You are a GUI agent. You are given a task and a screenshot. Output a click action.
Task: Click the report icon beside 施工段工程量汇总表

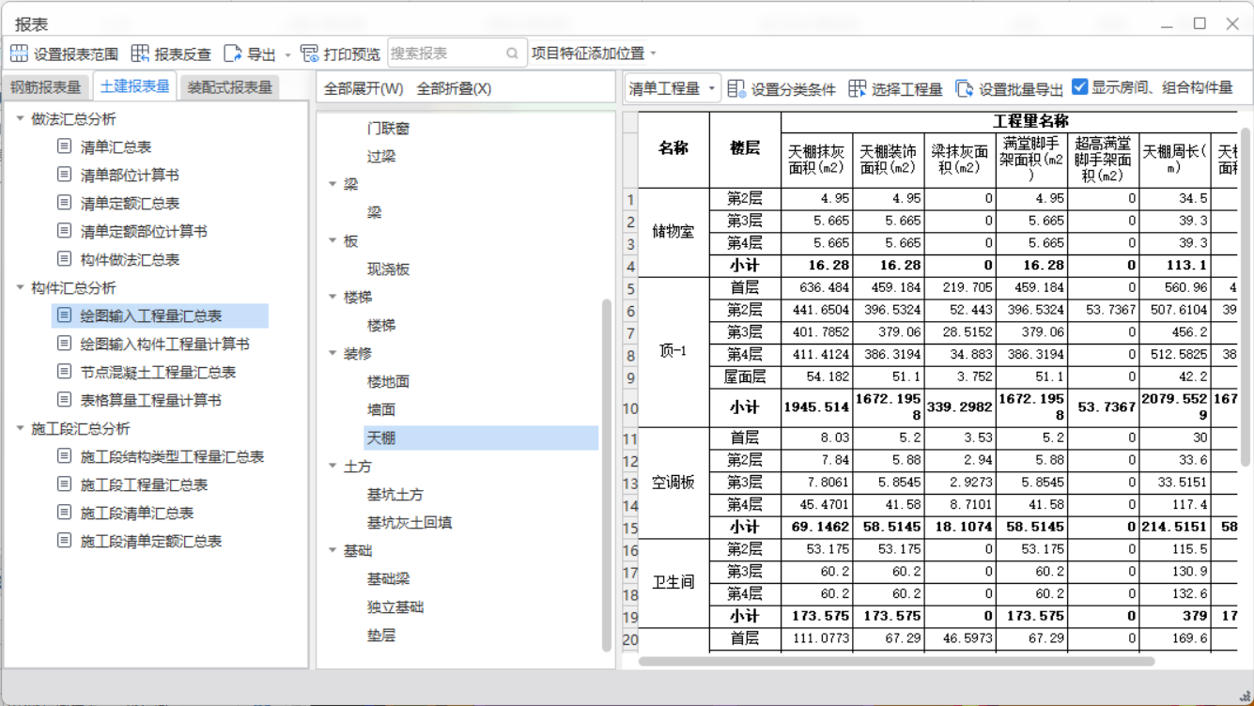(x=64, y=484)
